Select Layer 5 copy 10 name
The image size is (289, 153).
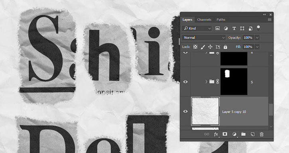234,112
